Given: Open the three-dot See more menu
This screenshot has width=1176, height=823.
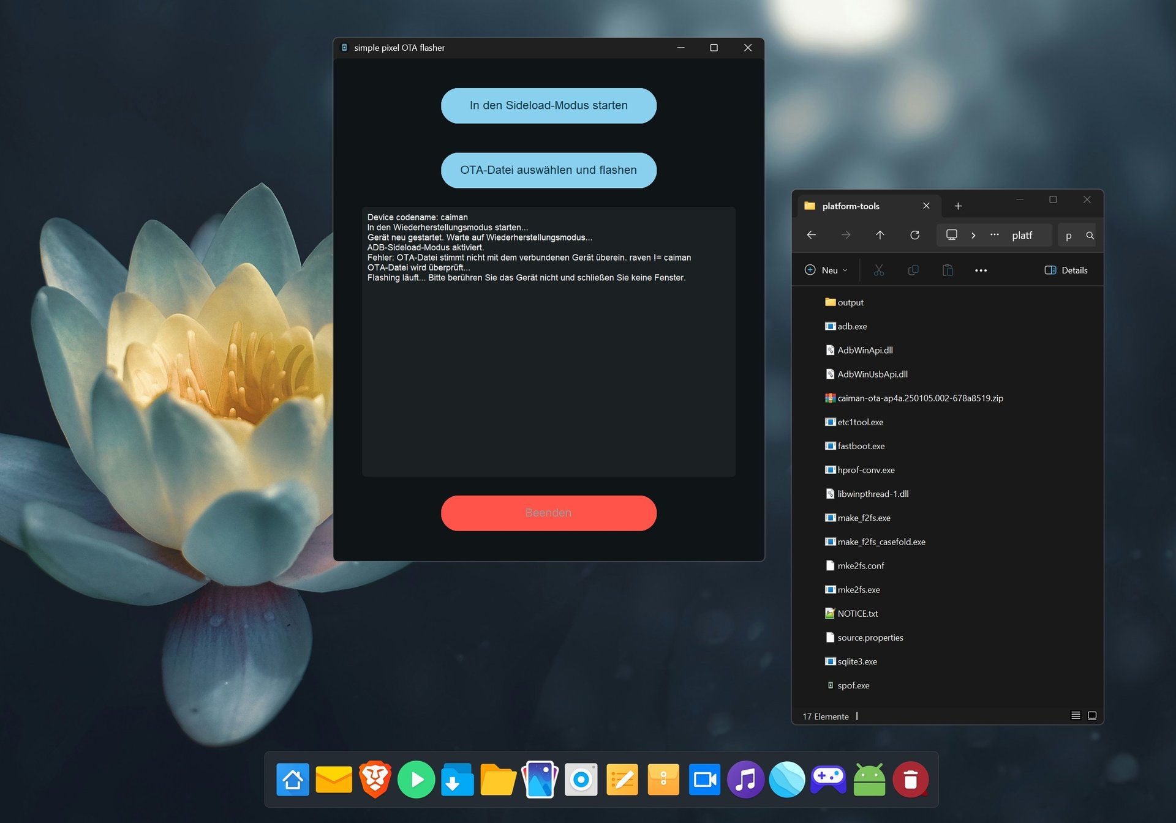Looking at the screenshot, I should pyautogui.click(x=980, y=270).
